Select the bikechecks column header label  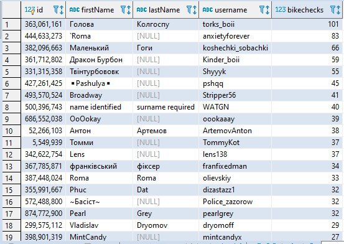click(x=305, y=10)
